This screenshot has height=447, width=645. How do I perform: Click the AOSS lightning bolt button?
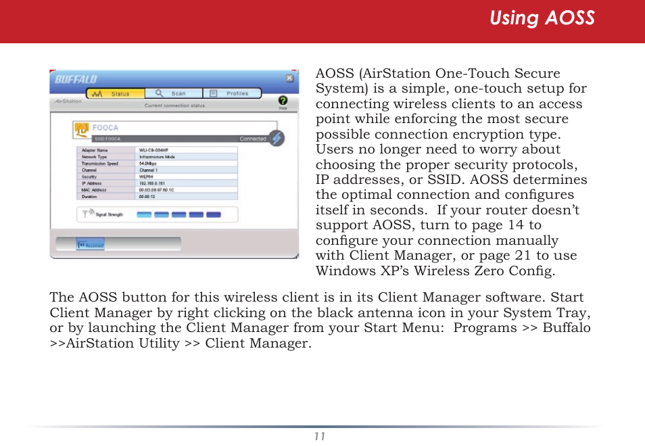(x=277, y=139)
